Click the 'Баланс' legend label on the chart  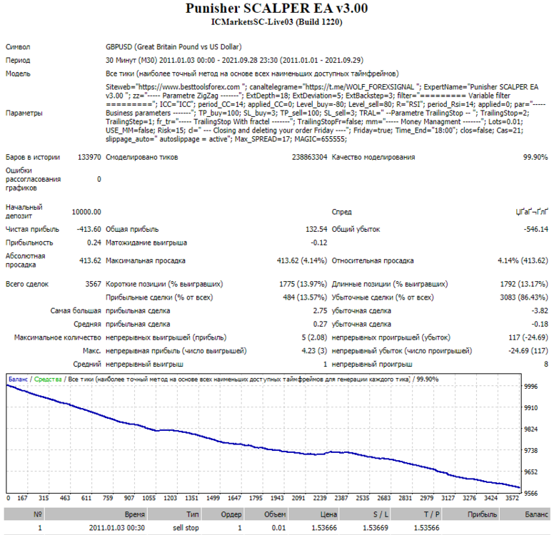coord(18,379)
